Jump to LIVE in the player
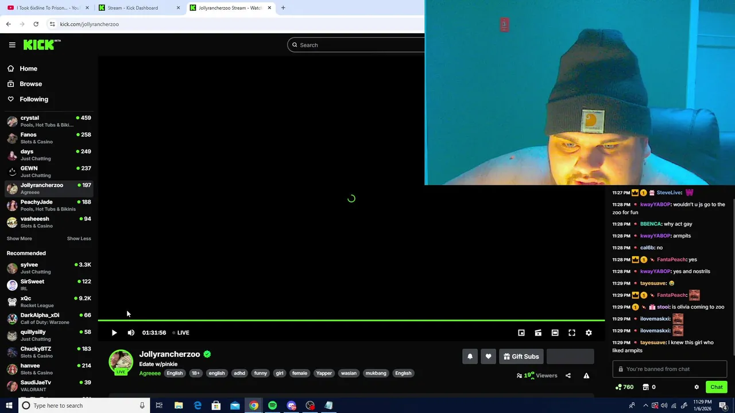735x413 pixels. [181, 333]
